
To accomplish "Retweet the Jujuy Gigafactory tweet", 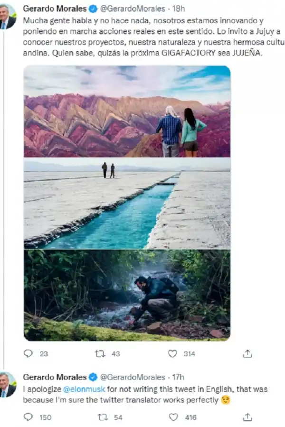I will pos(100,353).
